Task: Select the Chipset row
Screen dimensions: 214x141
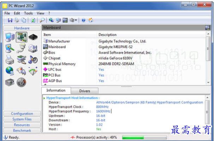Action: 124,58
